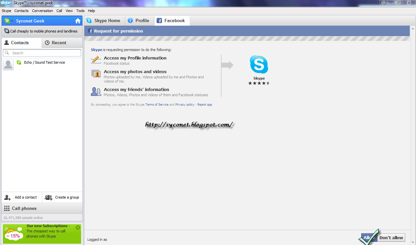Click the magnifier icon in the search box
The height and width of the screenshot is (245, 416).
tap(7, 53)
